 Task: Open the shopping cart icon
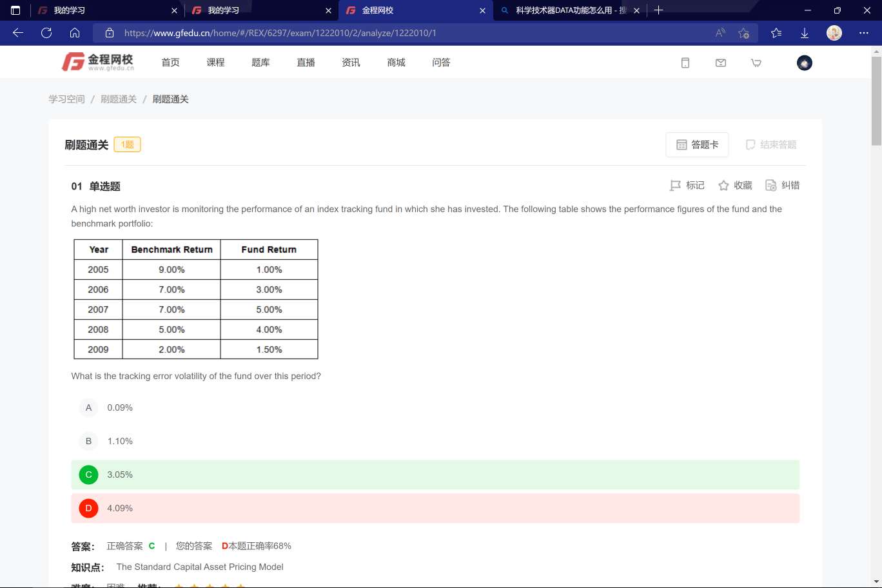pos(756,63)
